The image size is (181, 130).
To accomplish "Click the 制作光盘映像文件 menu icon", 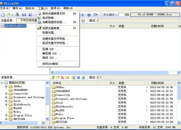I will [x=39, y=13].
